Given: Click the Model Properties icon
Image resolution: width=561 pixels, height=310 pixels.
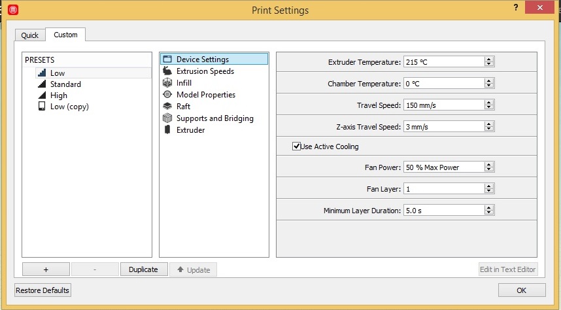Looking at the screenshot, I should click(167, 95).
